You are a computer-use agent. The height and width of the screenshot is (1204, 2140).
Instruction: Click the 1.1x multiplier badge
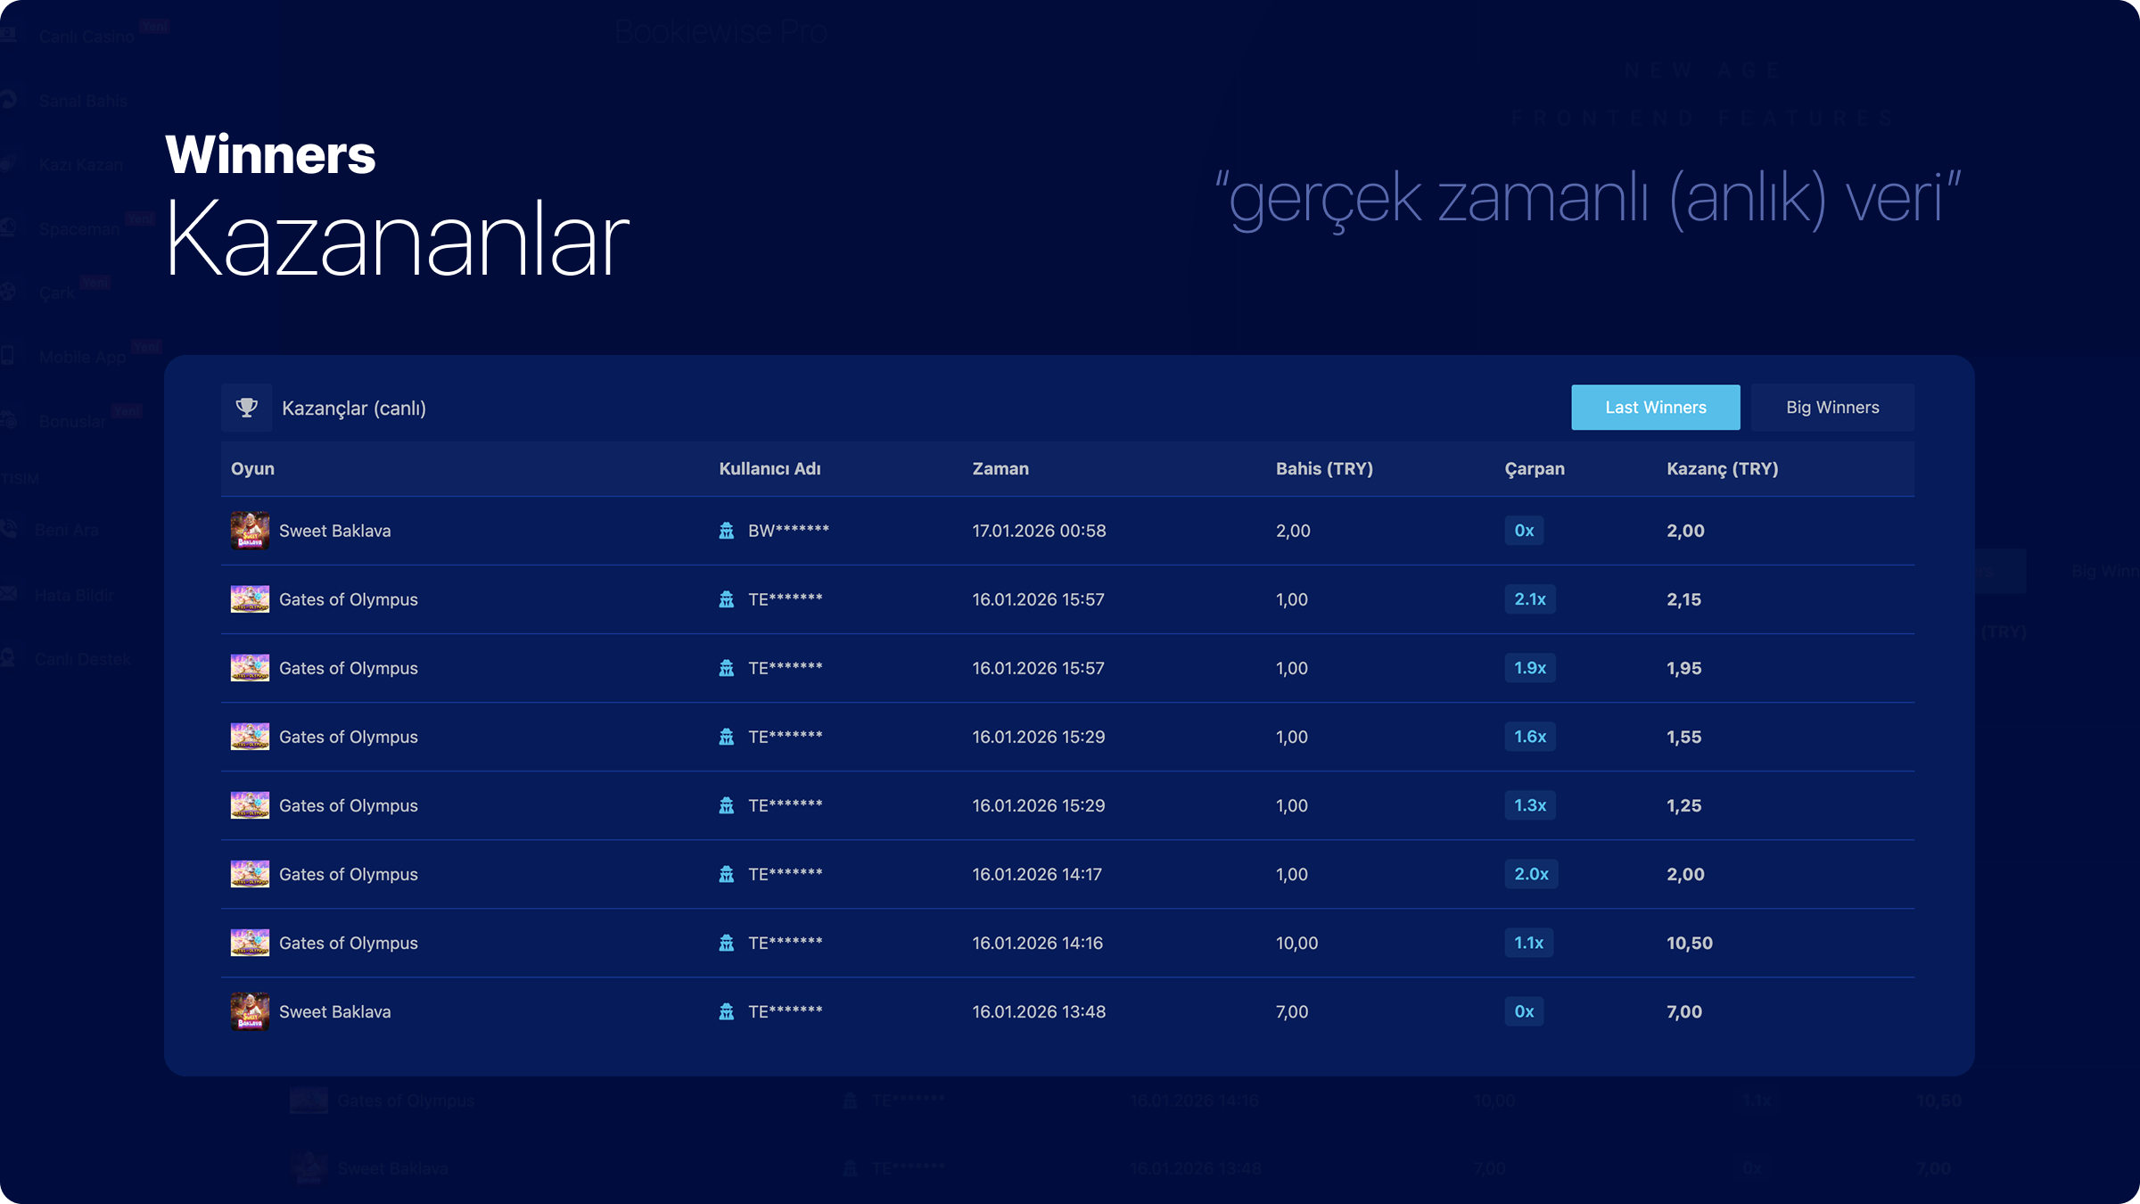1528,943
